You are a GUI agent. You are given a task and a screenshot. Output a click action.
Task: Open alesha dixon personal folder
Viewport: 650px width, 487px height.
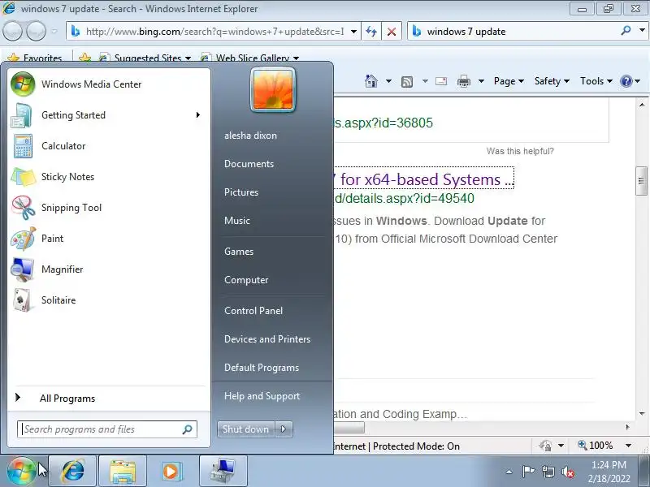(x=250, y=136)
